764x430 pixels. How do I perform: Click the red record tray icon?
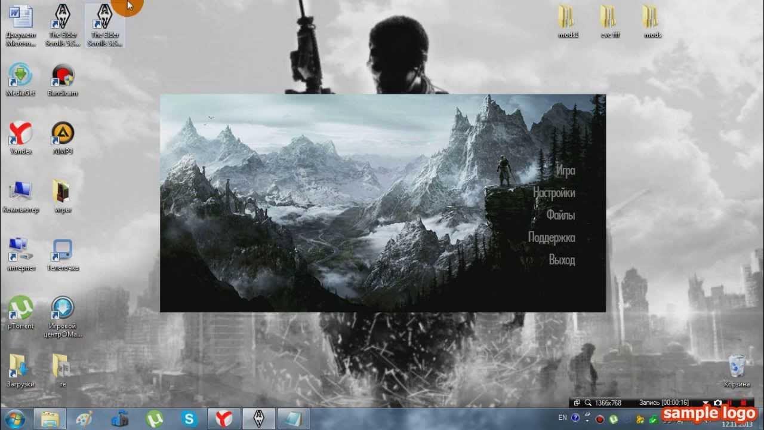point(600,419)
